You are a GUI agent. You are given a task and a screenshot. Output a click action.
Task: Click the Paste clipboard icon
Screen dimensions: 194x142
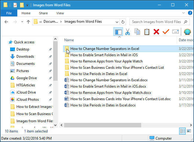pos(147,32)
